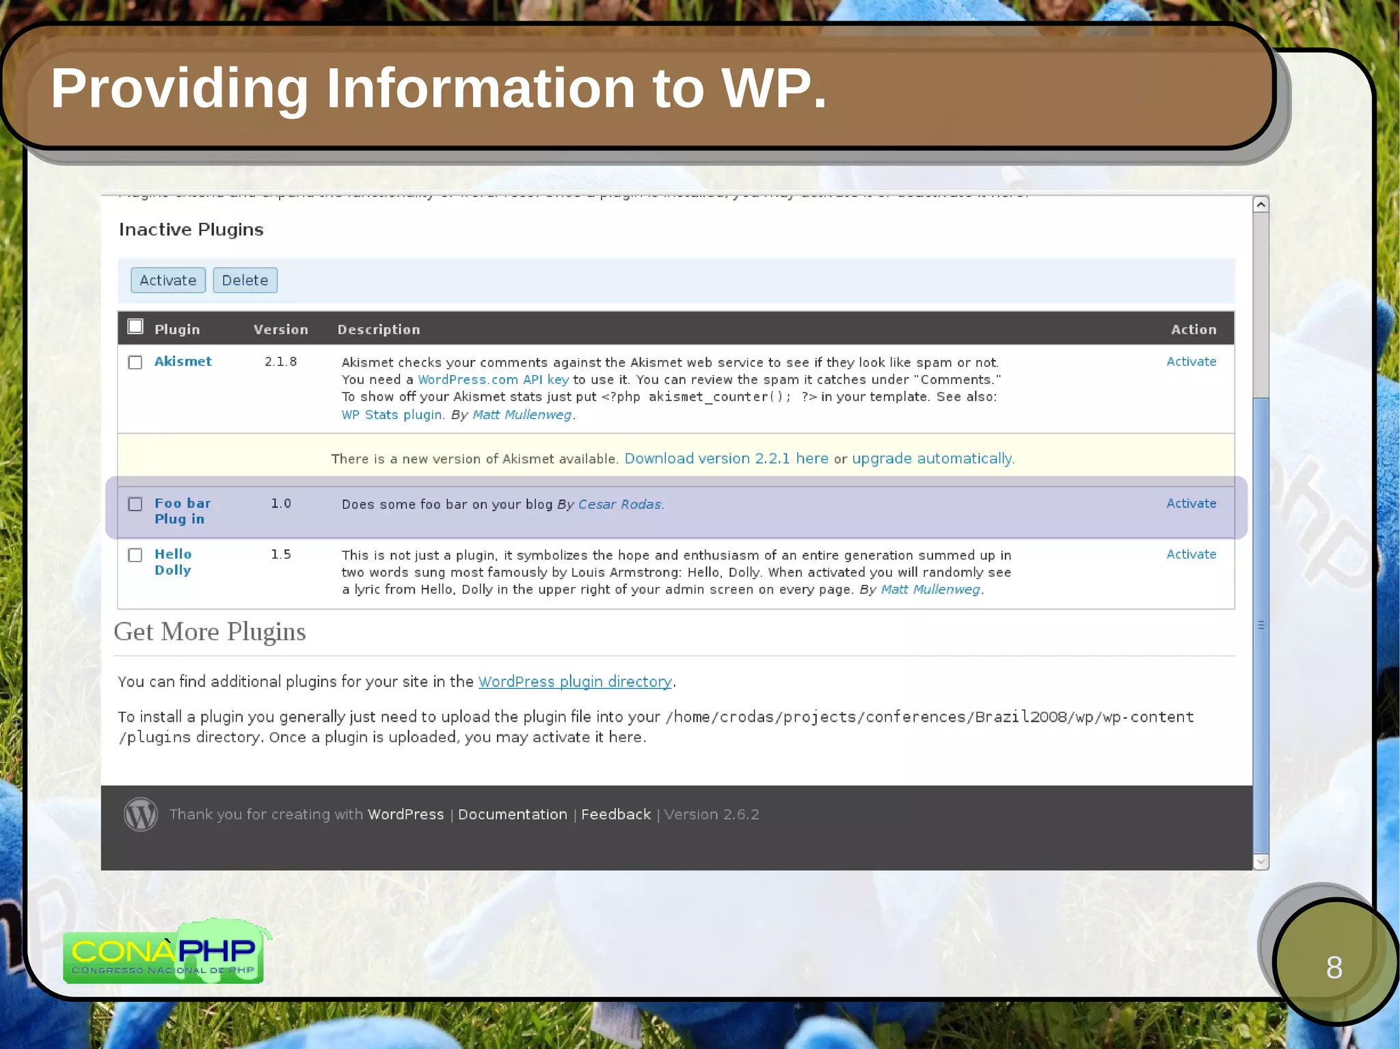Viewport: 1400px width, 1049px height.
Task: Activate the Hello Dolly plugin via its row link
Action: coord(1192,554)
